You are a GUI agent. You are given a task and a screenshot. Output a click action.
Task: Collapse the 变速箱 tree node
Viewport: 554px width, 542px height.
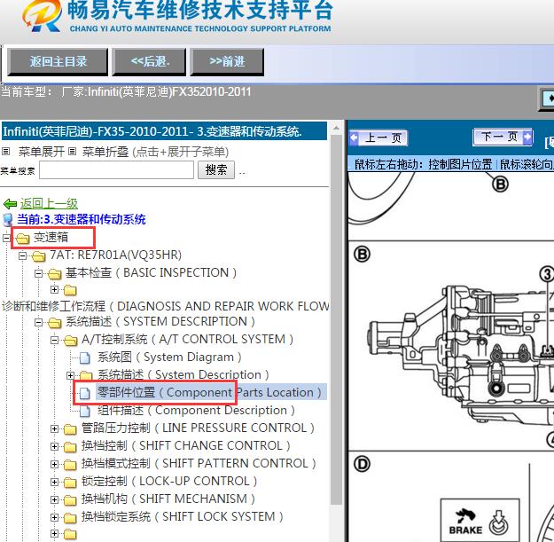[6, 238]
